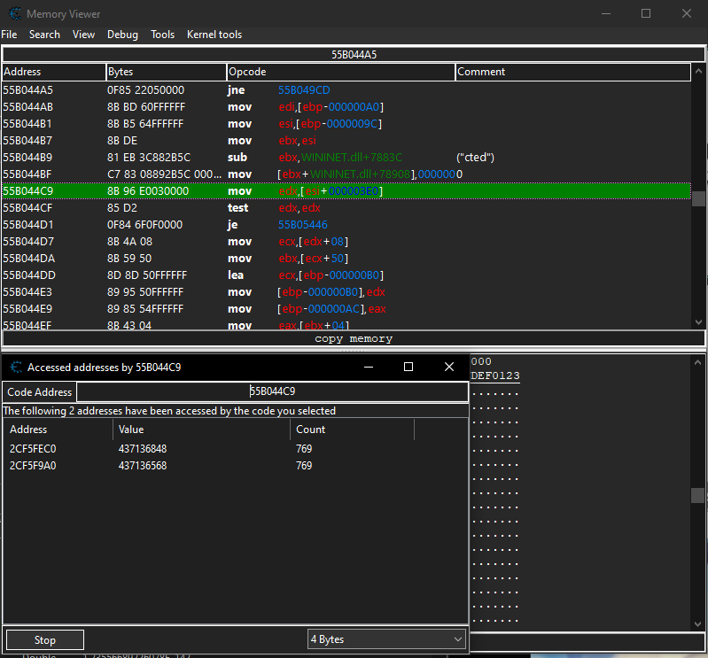The height and width of the screenshot is (658, 708).
Task: Select disassembler line 55B044B1
Action: coord(346,124)
